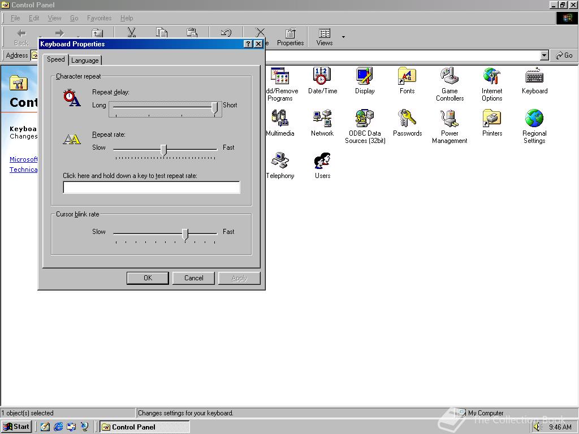Click the Copy toolbar icon
This screenshot has width=579, height=434.
(161, 32)
